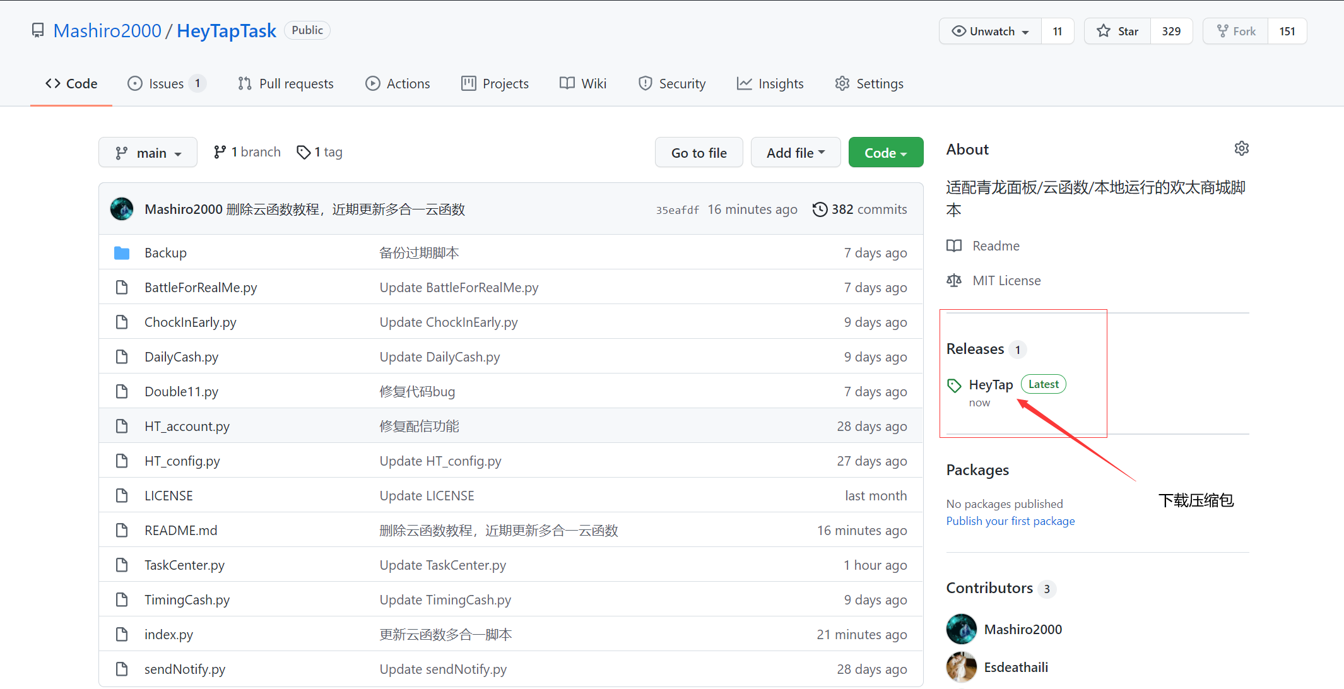Switch to the Pull requests tab
Image resolution: width=1344 pixels, height=689 pixels.
pos(285,83)
